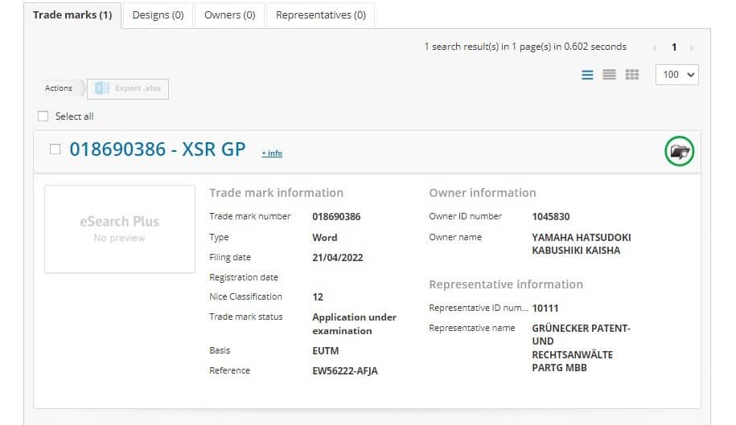Click the eSearch Plus no preview thumbnail

click(x=120, y=229)
